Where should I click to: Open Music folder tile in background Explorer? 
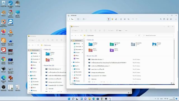tap(50, 59)
